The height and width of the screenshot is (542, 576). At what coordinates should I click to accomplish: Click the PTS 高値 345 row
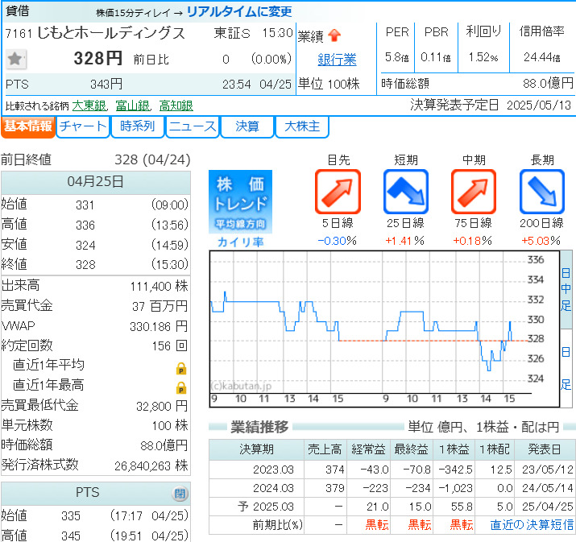point(95,536)
